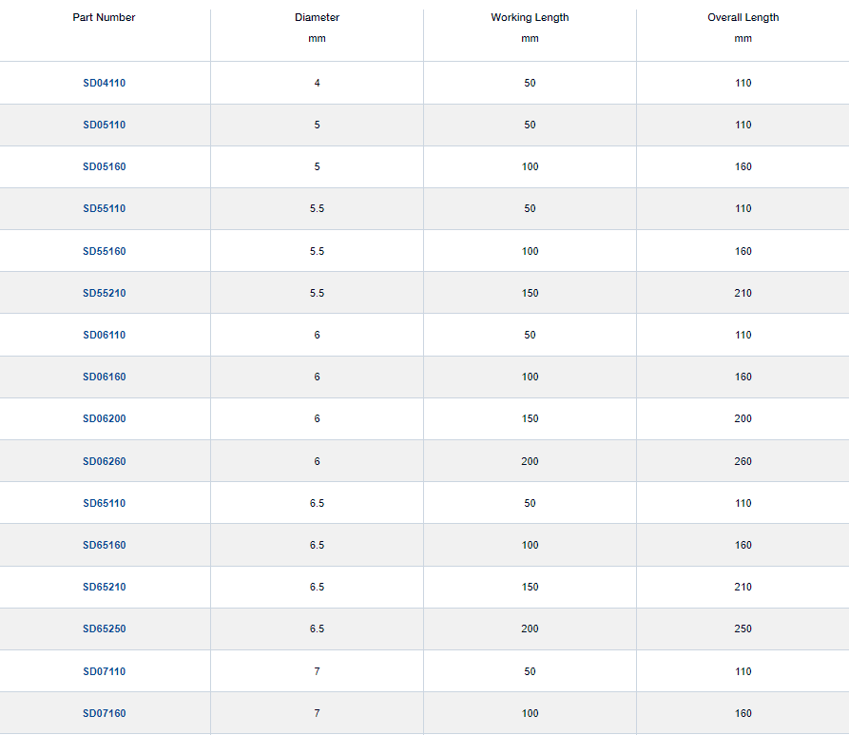Click part number SD65250

click(x=104, y=629)
